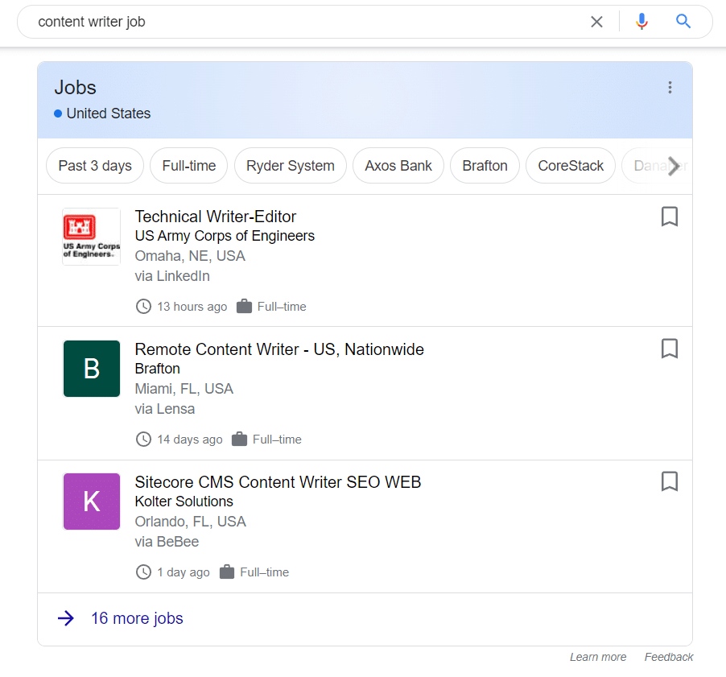Toggle the Brafton company filter
Screen dimensions: 726x677
tap(485, 165)
